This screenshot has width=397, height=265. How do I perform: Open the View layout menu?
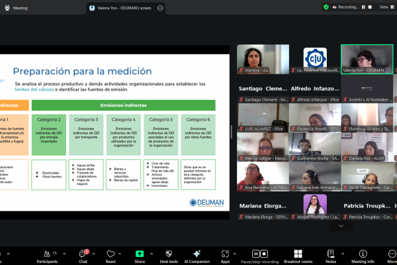(x=386, y=7)
